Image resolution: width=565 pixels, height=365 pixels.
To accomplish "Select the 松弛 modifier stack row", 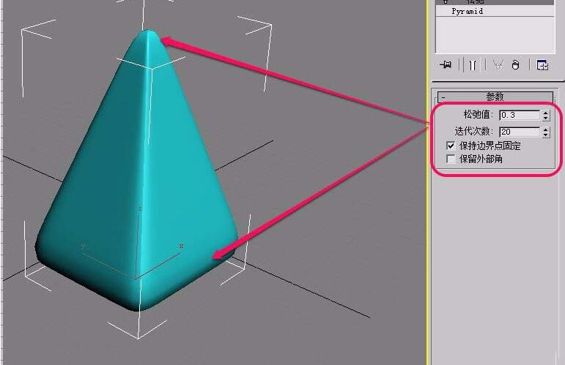I will pyautogui.click(x=495, y=2).
